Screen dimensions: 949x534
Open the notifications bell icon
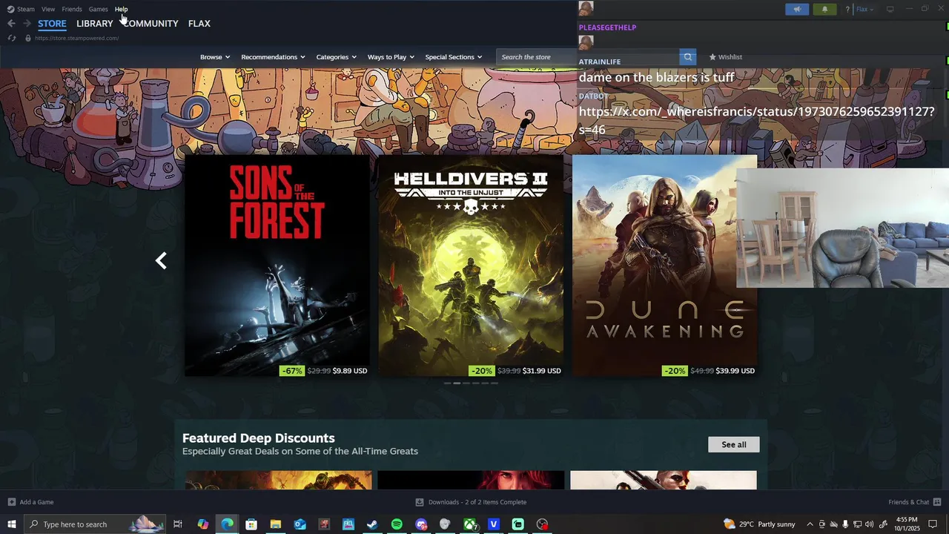(x=824, y=10)
